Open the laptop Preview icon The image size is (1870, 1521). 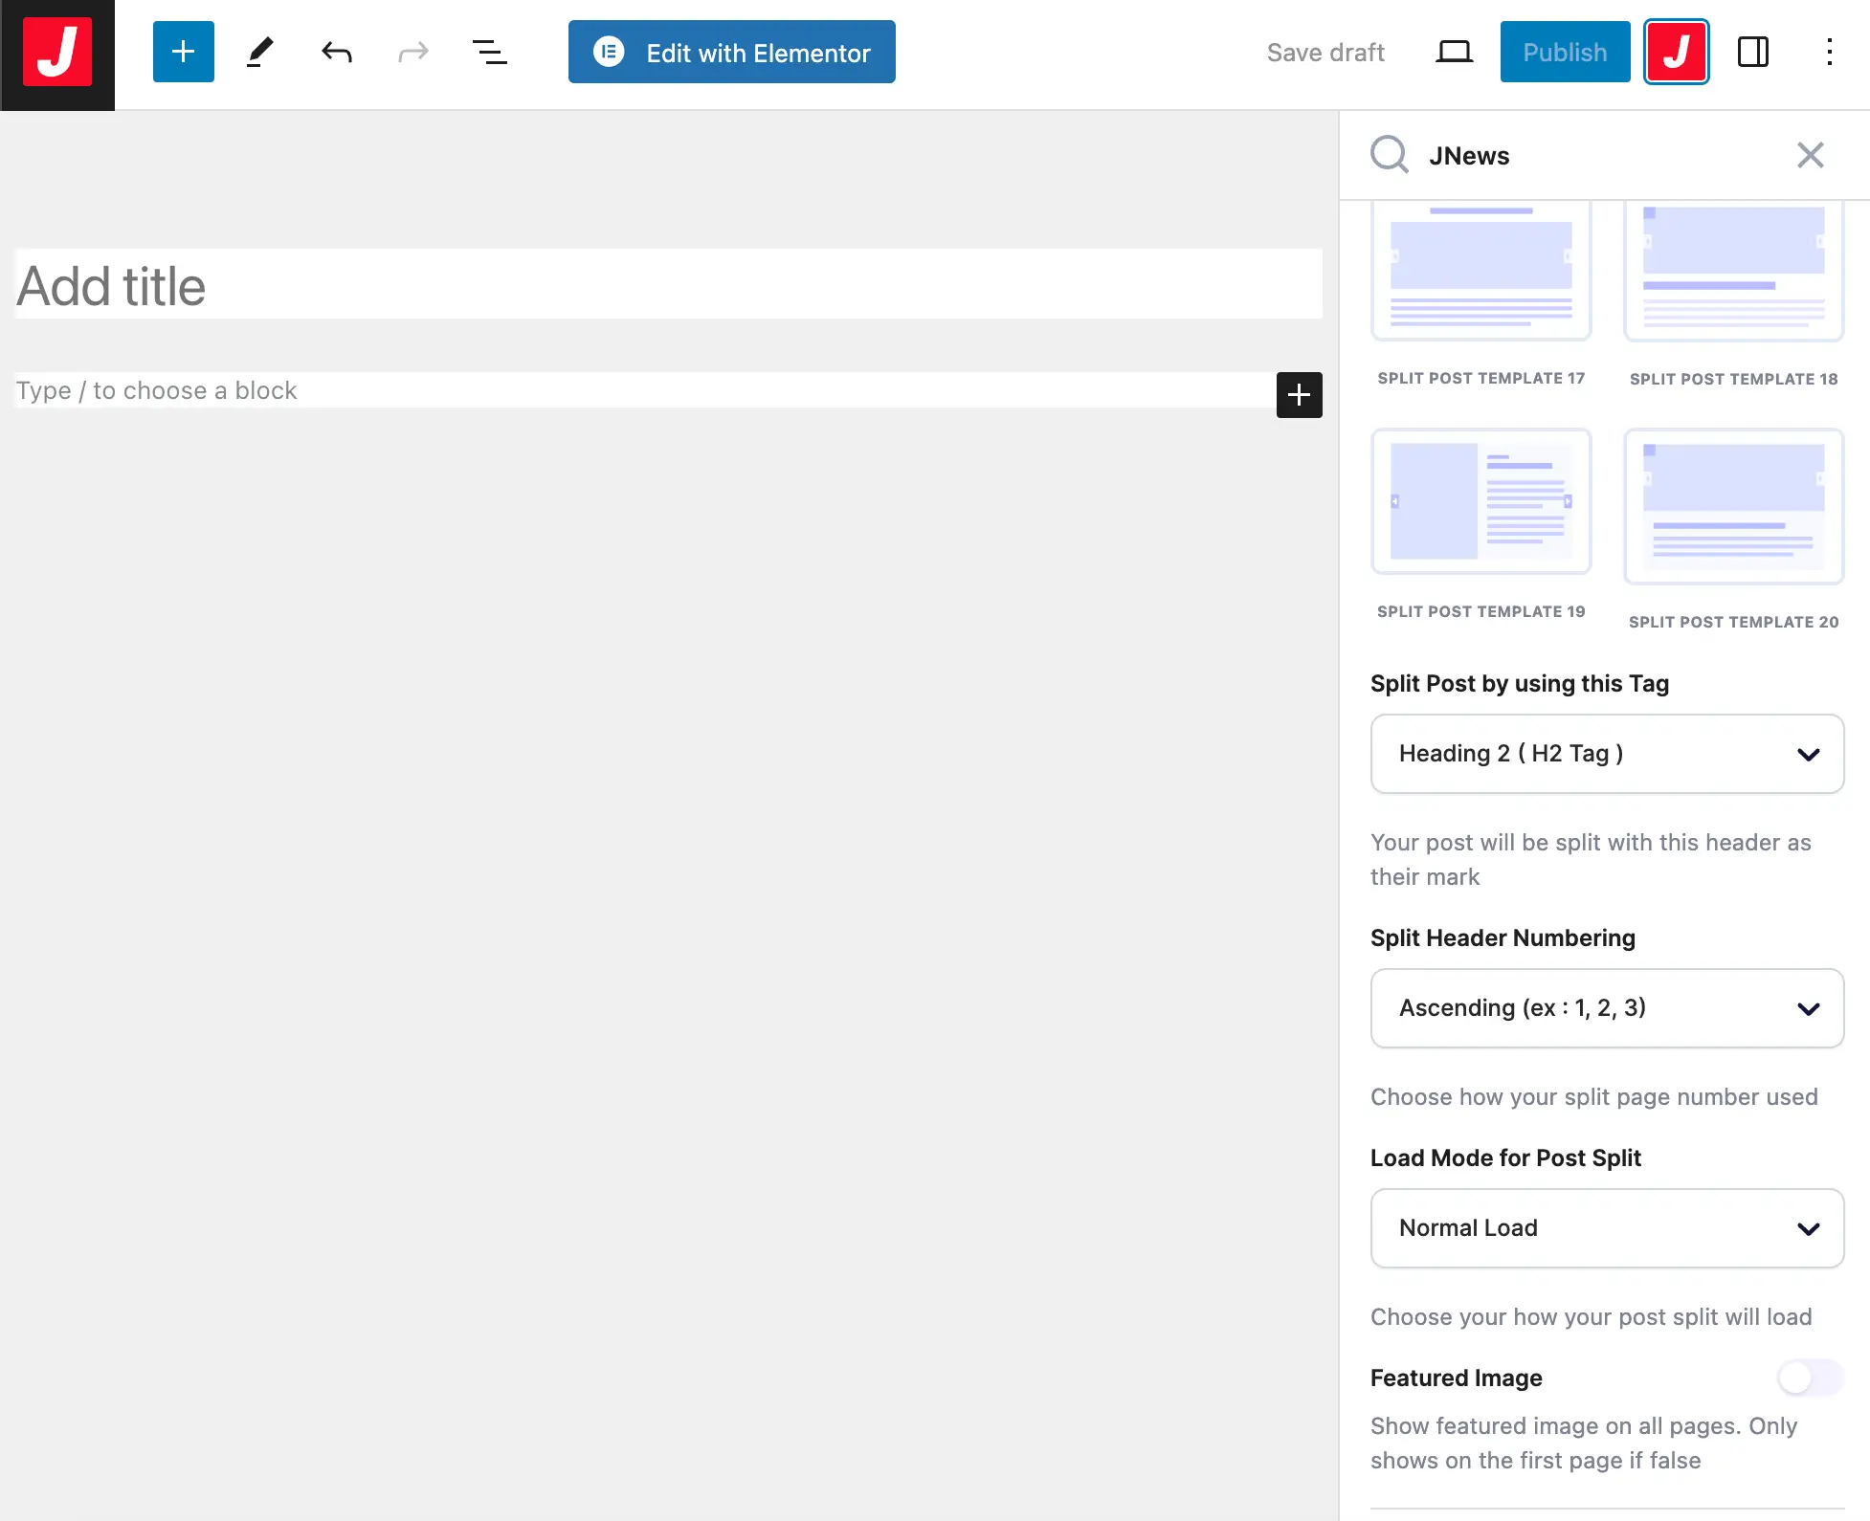tap(1454, 52)
